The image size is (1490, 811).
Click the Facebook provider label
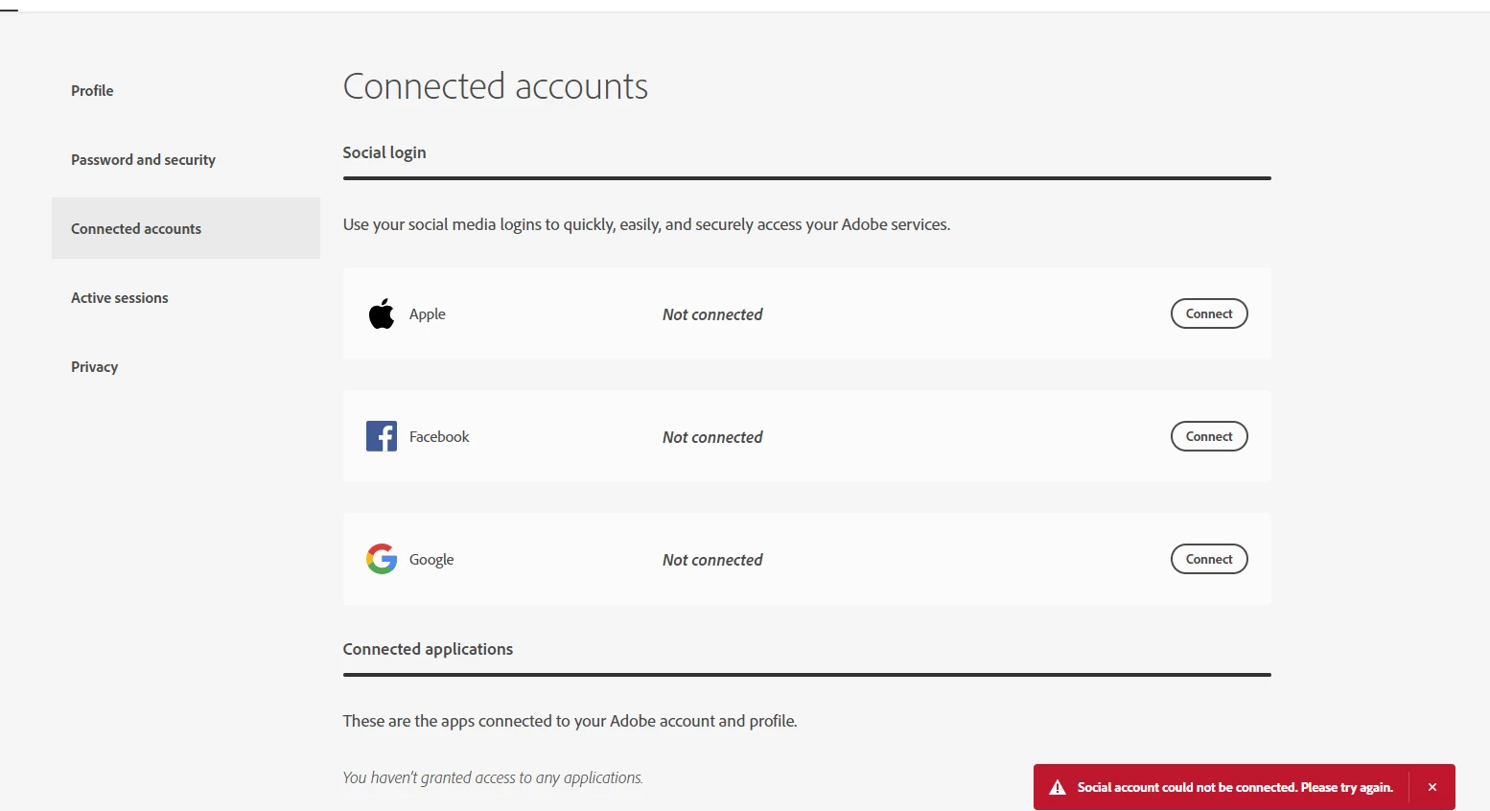439,436
